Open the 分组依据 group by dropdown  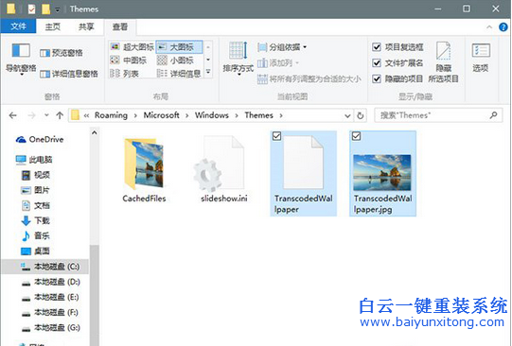282,47
